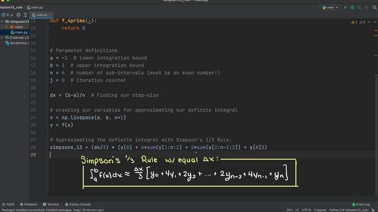Click the gutter at line 28
Viewport: 378px width, 212px height.
click(33, 147)
